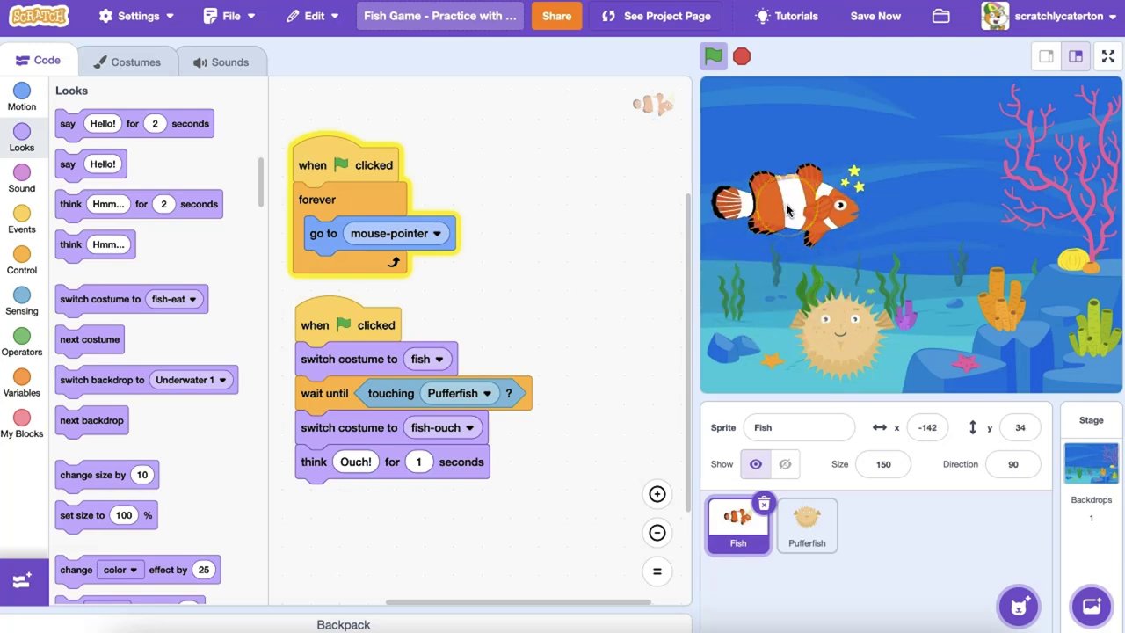Open the fish-ouch costume dropdown
This screenshot has height=633, width=1125.
469,428
